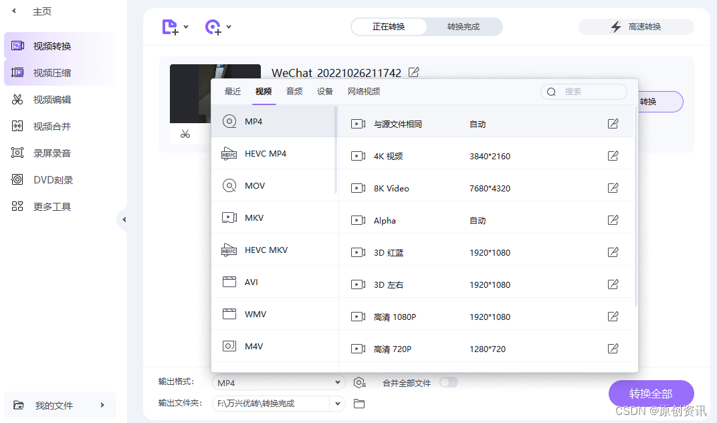Switch to the 音频 format tab
717x423 pixels.
(x=294, y=91)
